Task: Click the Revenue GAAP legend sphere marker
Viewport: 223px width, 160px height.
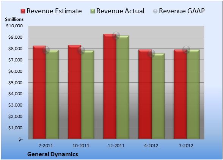Action: [x=155, y=11]
